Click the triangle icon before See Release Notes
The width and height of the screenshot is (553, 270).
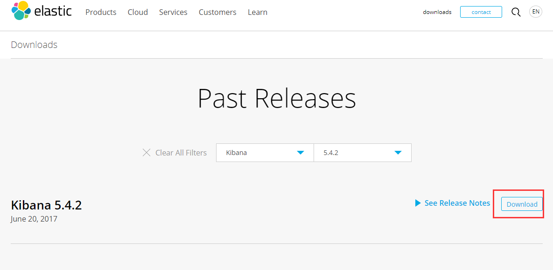(x=418, y=203)
